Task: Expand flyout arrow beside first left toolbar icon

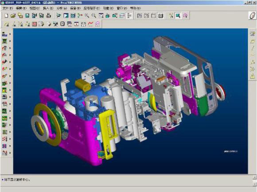Action: pos(10,34)
